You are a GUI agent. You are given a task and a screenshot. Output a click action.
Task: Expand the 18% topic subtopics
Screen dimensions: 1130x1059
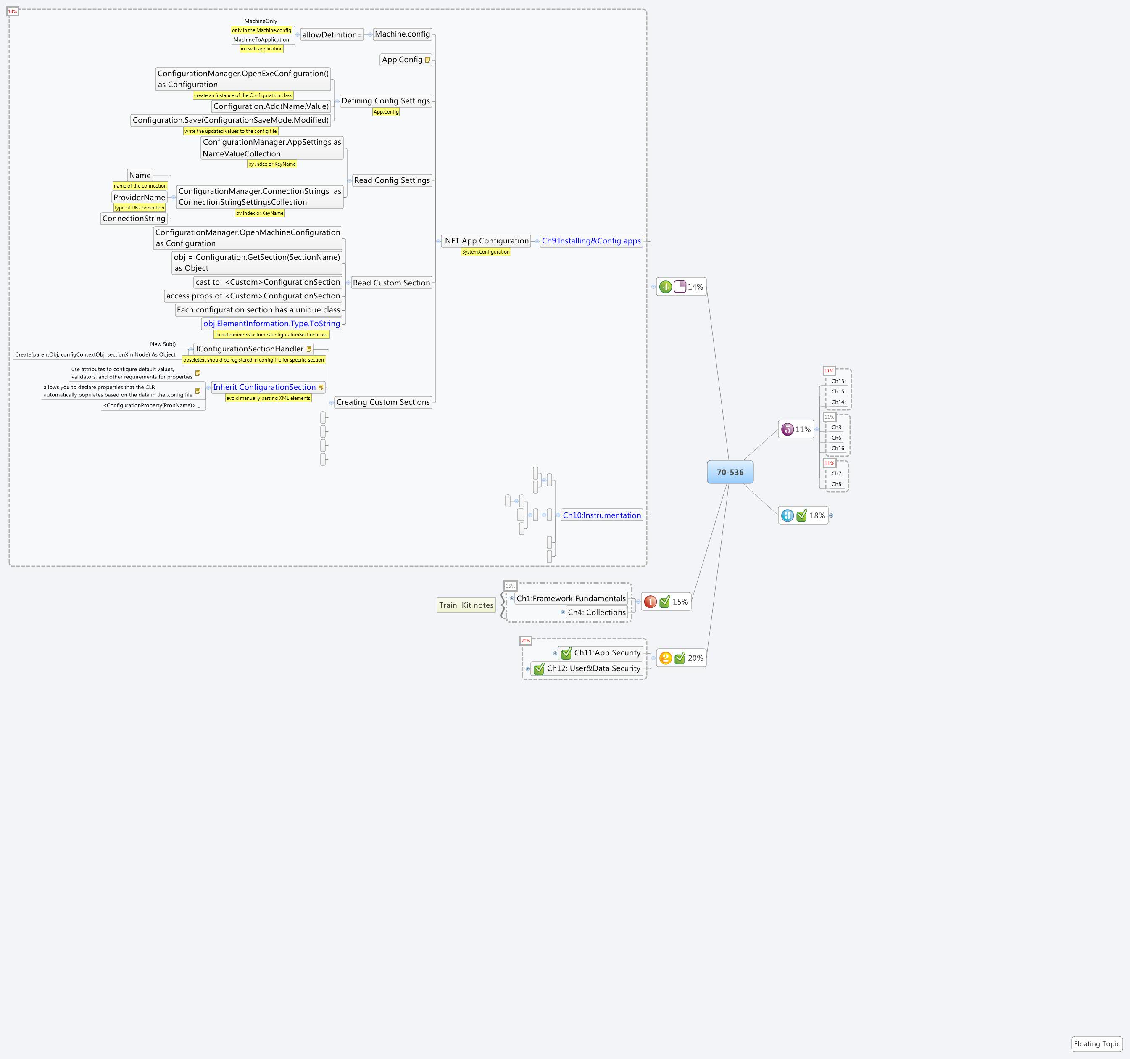pyautogui.click(x=831, y=516)
